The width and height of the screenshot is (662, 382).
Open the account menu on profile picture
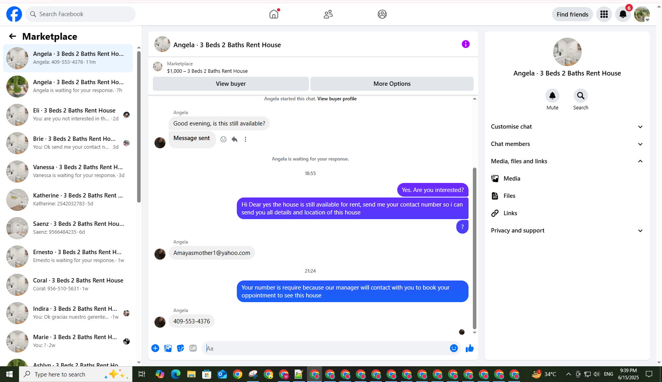(x=642, y=15)
